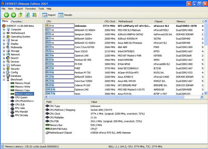The height and width of the screenshot is (149, 208).
Task: Click the Refresh toolbar icon
Action: coord(28,15)
